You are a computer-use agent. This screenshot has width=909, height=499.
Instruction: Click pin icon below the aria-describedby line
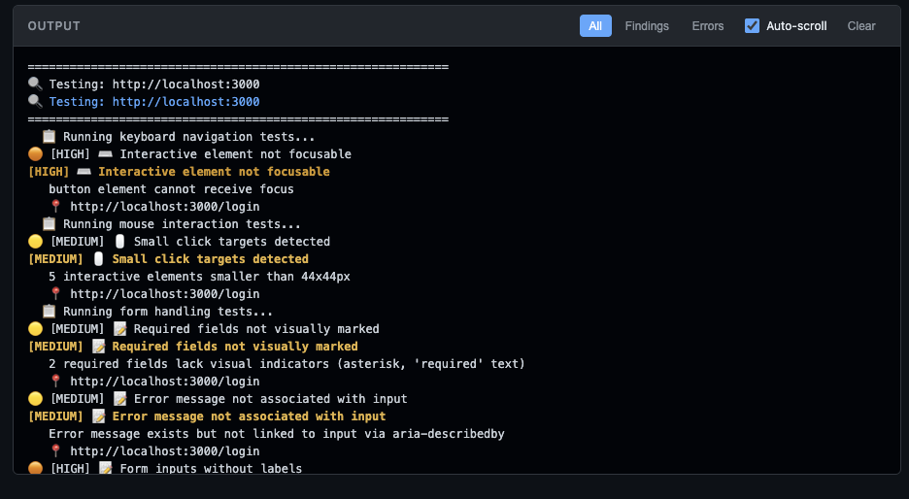55,450
